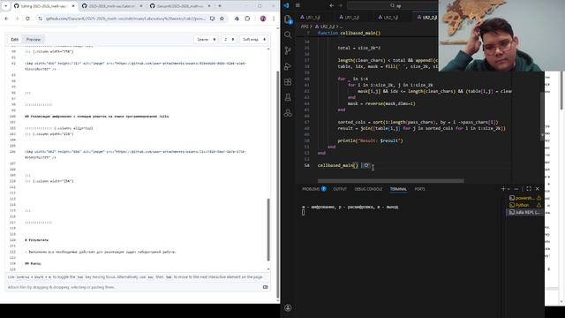Click Chrome forward navigation arrow
This screenshot has width=565, height=318.
pyautogui.click(x=17, y=19)
